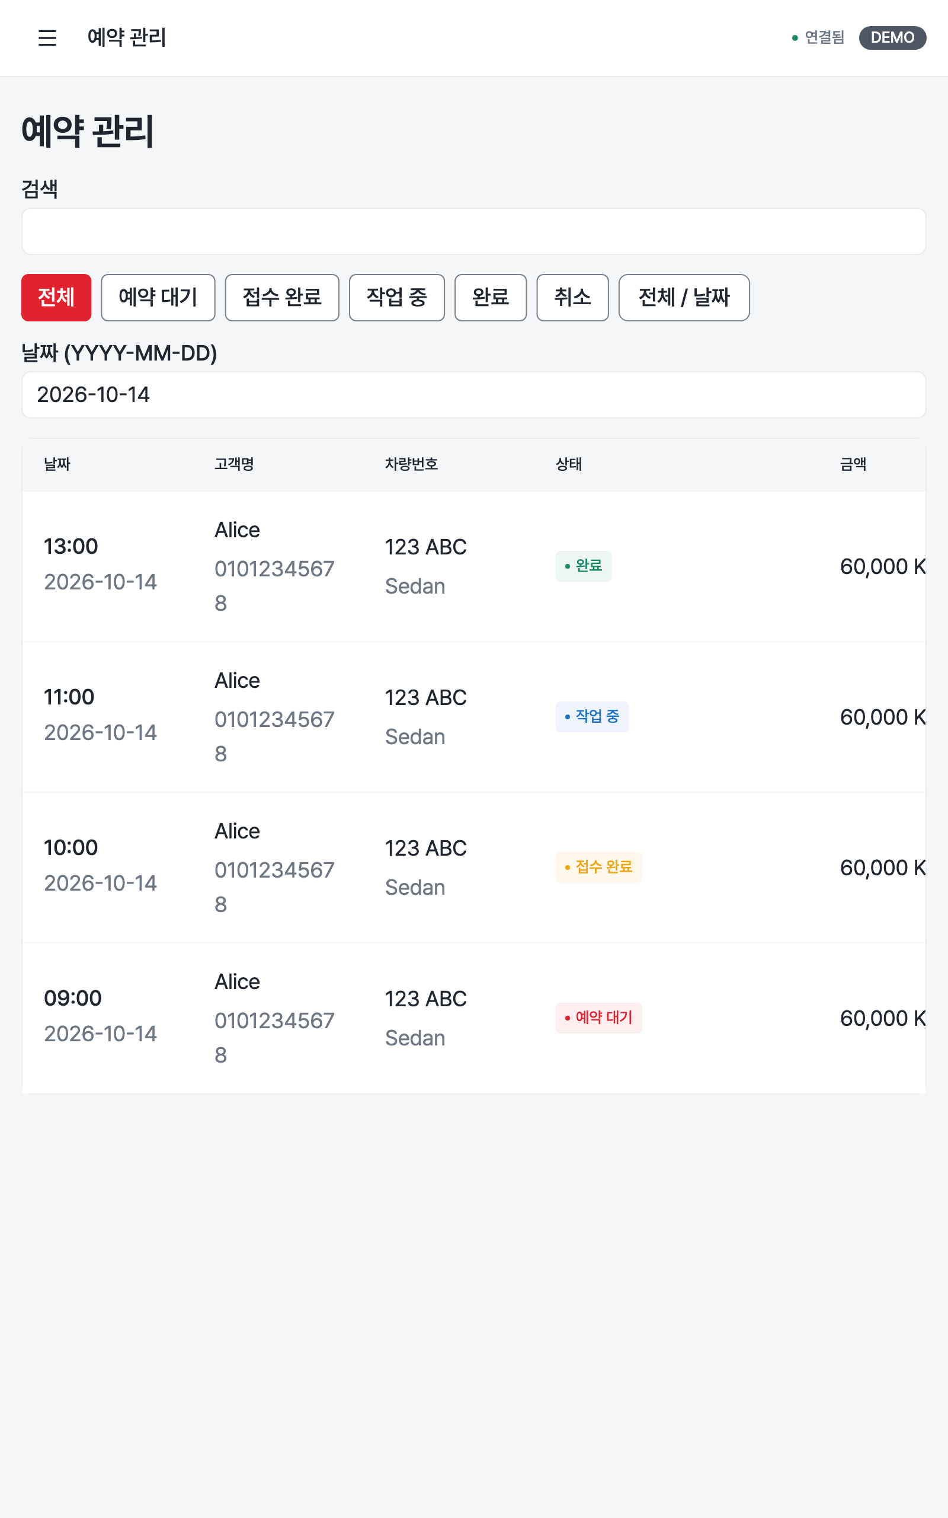Click the 상태 column header
Image resolution: width=948 pixels, height=1518 pixels.
(x=569, y=464)
